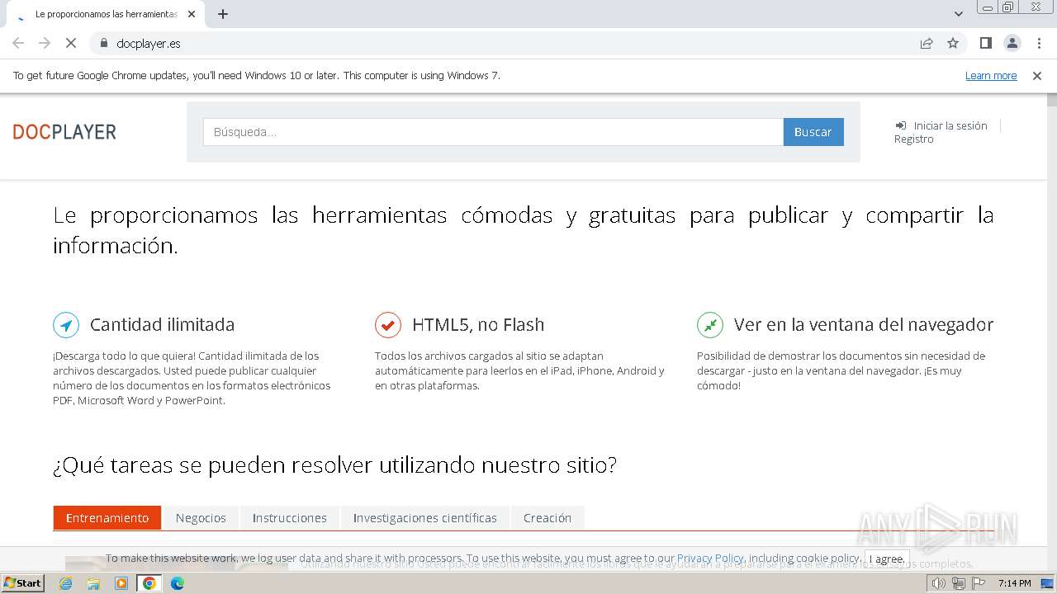
Task: Click the Búsqueda search field
Action: pyautogui.click(x=493, y=132)
